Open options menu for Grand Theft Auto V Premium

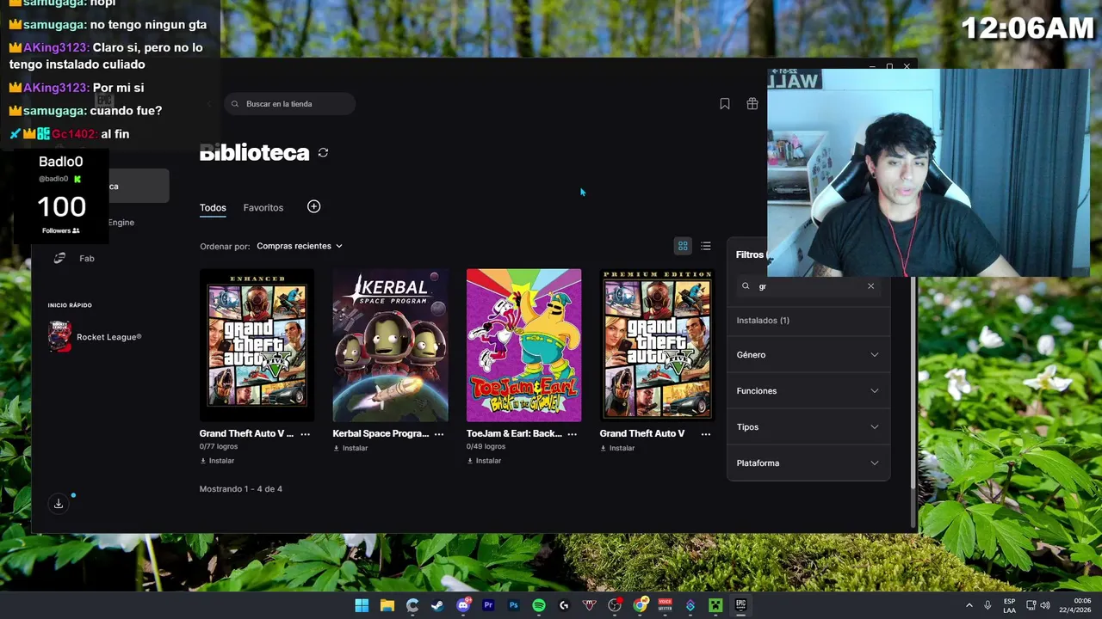point(706,434)
